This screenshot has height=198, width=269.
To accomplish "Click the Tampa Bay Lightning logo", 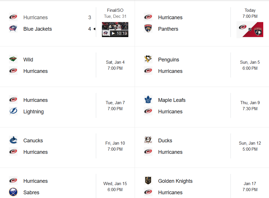I will pyautogui.click(x=13, y=111).
